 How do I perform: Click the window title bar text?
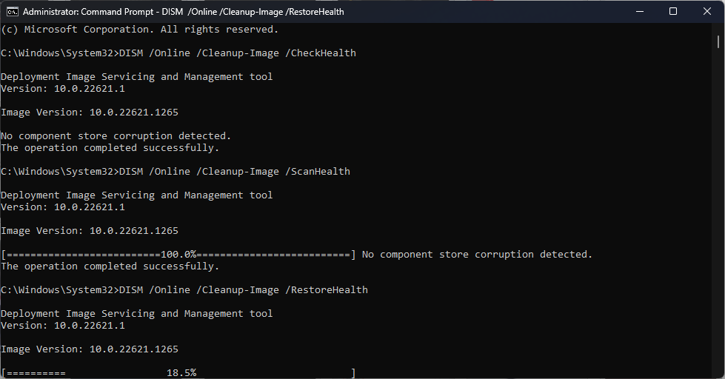[x=183, y=12]
